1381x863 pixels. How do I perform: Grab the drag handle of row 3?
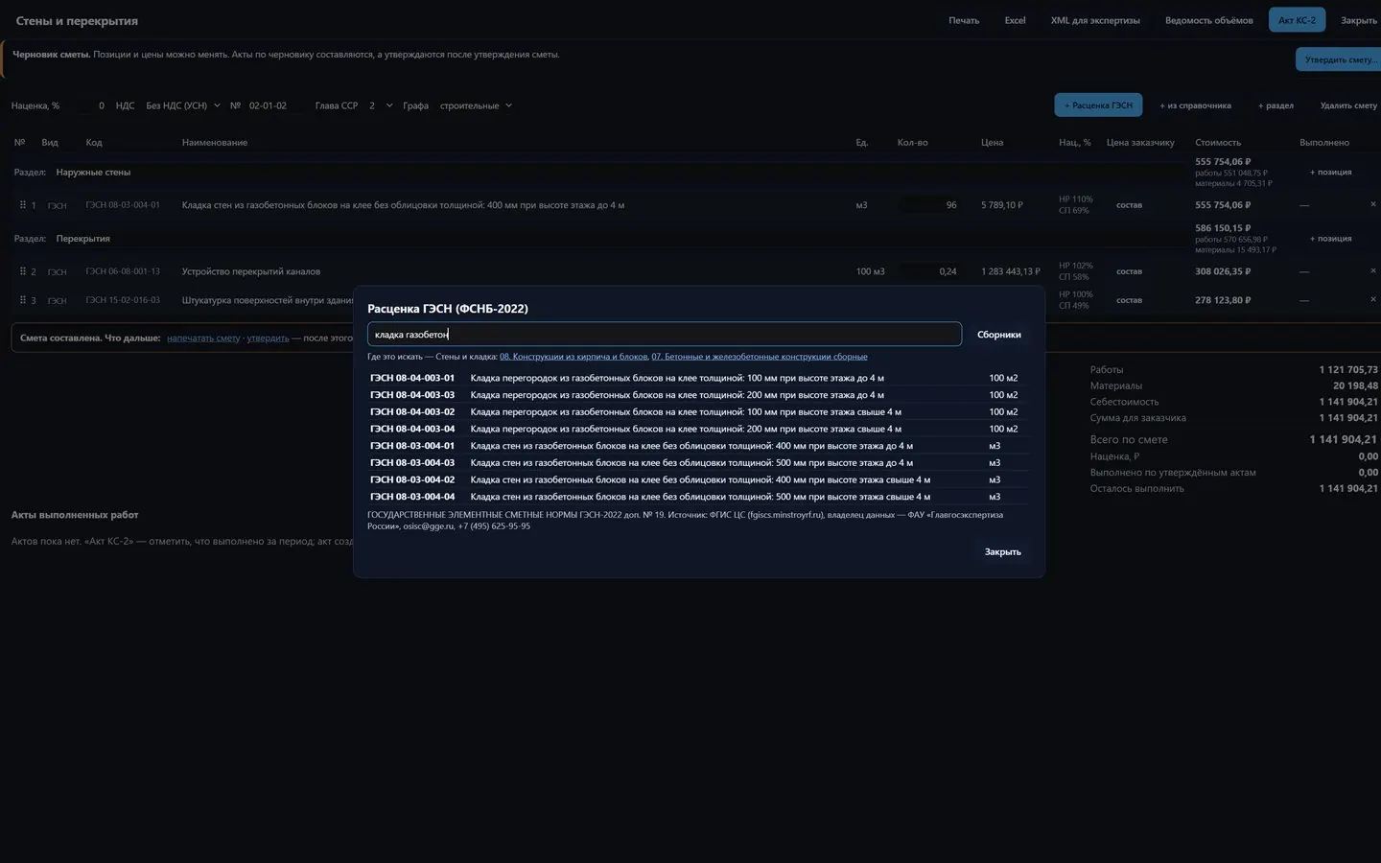coord(22,300)
